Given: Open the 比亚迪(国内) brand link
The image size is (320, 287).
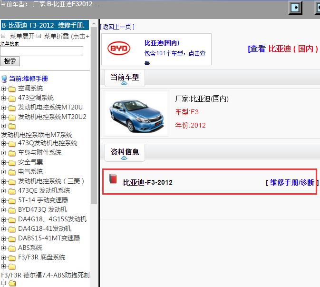Looking at the screenshot, I should (x=162, y=43).
